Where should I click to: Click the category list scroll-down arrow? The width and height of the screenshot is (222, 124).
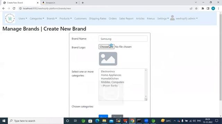click(146, 96)
